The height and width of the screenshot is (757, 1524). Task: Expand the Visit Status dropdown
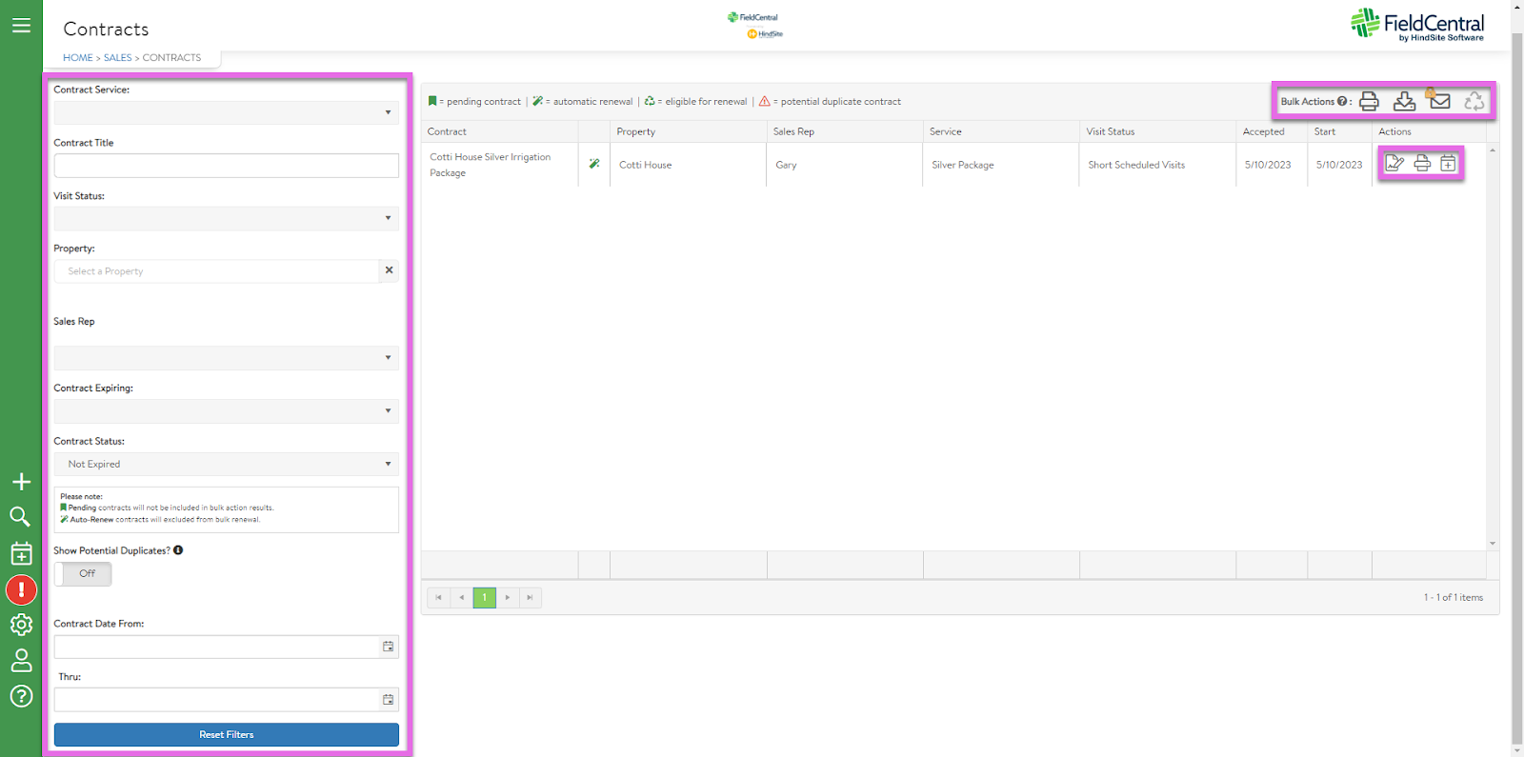(227, 218)
